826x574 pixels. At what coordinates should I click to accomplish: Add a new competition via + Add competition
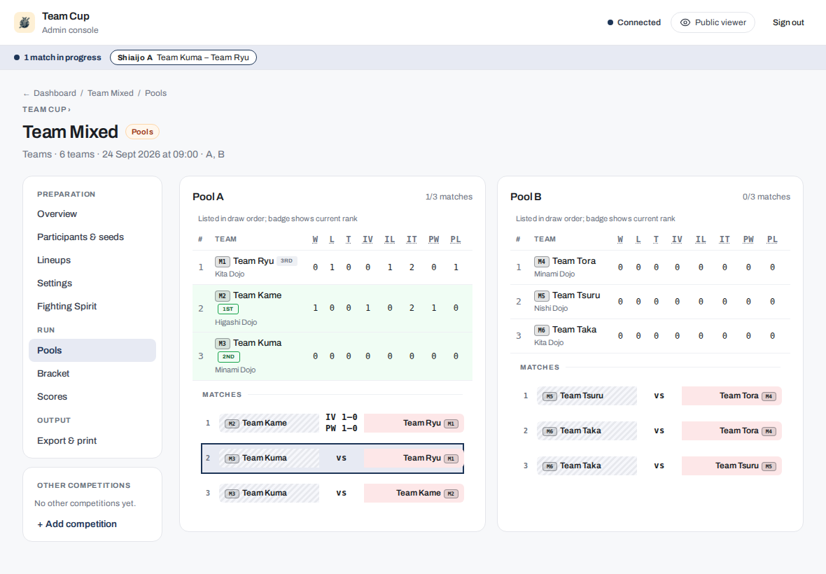77,524
